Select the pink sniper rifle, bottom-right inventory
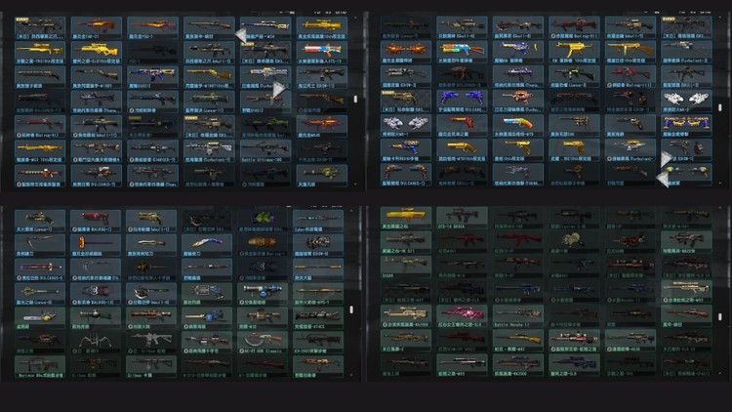Screen dimensions: 732x412 click(462, 316)
